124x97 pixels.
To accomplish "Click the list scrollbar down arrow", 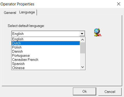I will coord(82,67).
